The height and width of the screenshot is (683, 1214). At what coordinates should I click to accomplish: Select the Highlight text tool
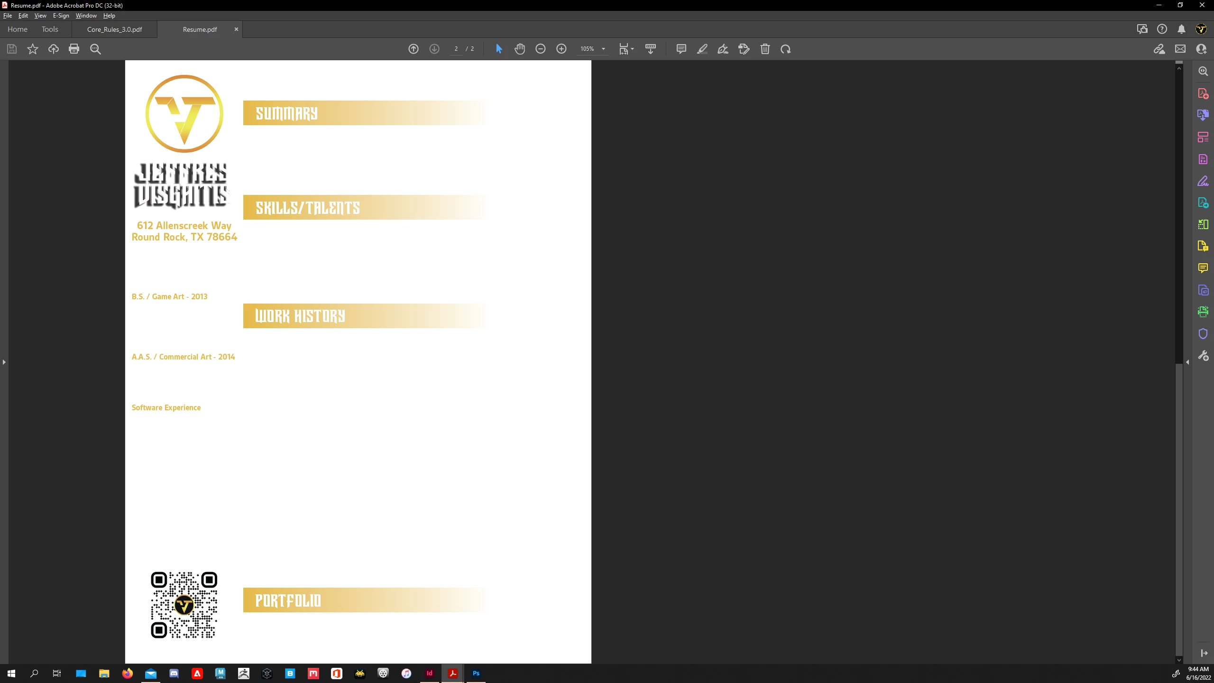click(x=702, y=49)
